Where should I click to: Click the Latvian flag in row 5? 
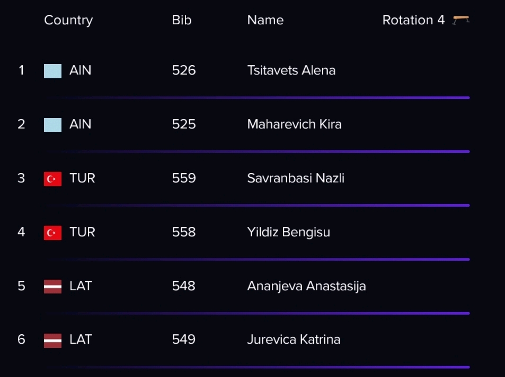point(52,287)
